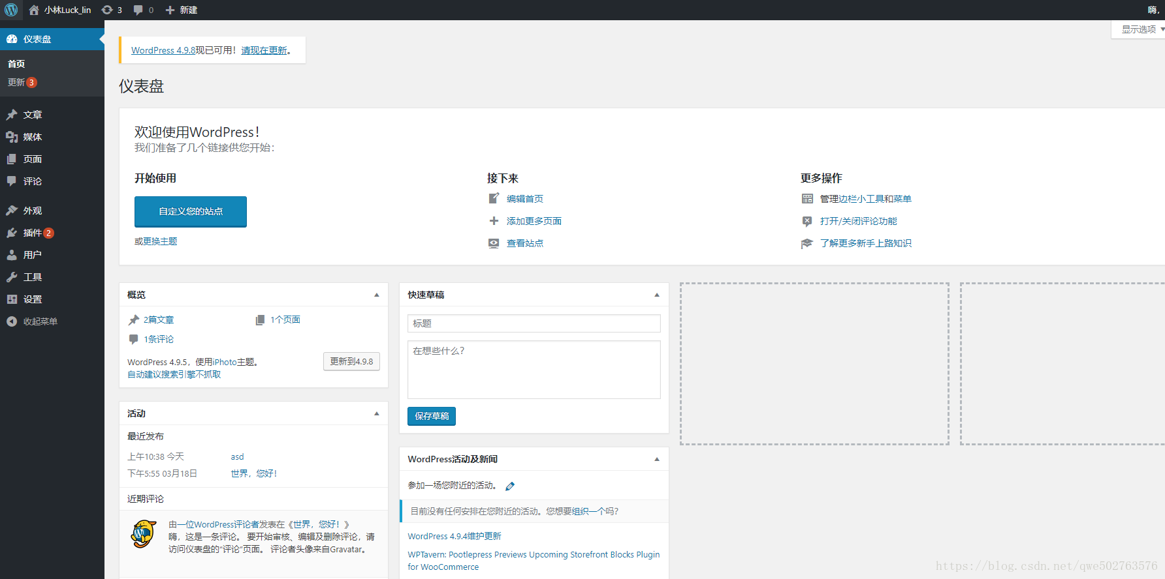1165x579 pixels.
Task: Click 请现在更新 link in notice
Action: coord(264,50)
